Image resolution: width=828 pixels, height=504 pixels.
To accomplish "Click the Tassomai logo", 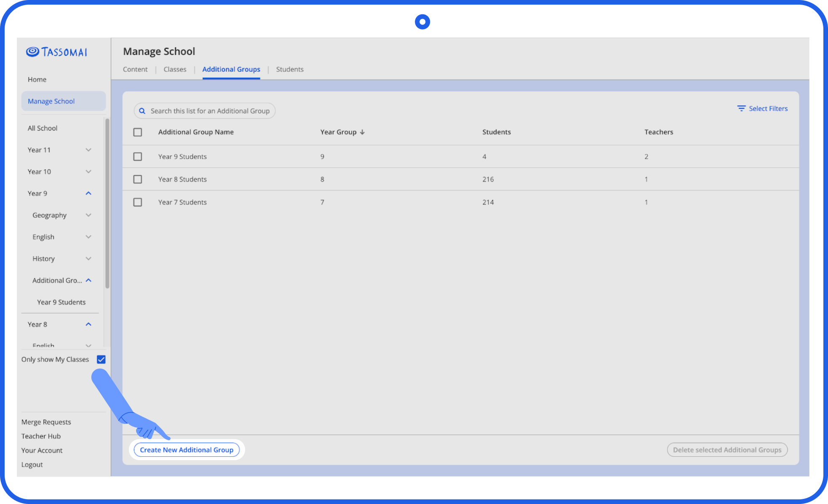I will coord(56,52).
